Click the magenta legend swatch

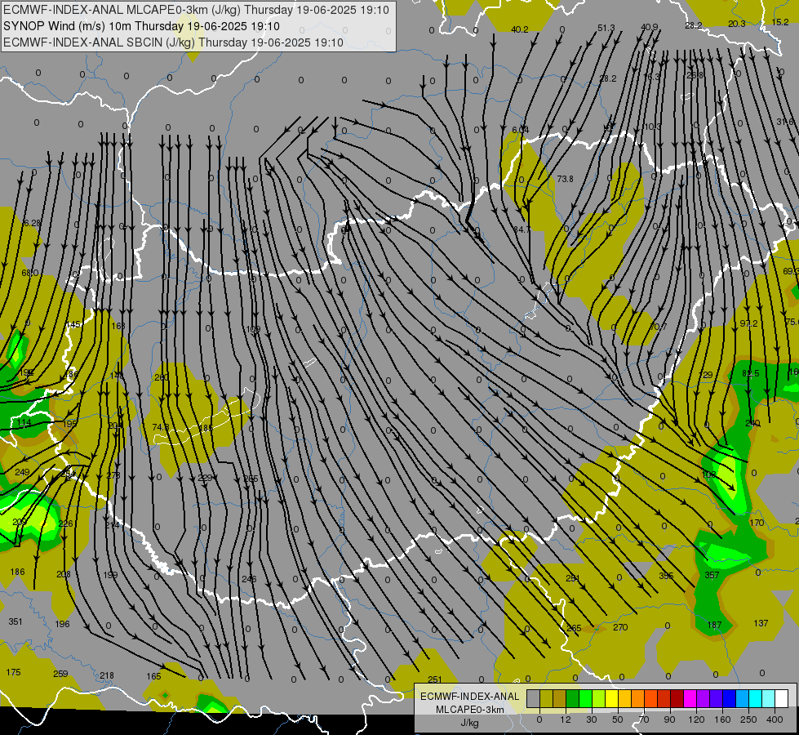tap(690, 699)
